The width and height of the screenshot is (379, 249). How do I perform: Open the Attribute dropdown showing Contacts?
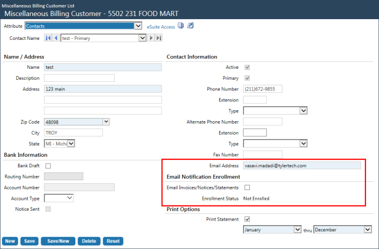[138, 26]
